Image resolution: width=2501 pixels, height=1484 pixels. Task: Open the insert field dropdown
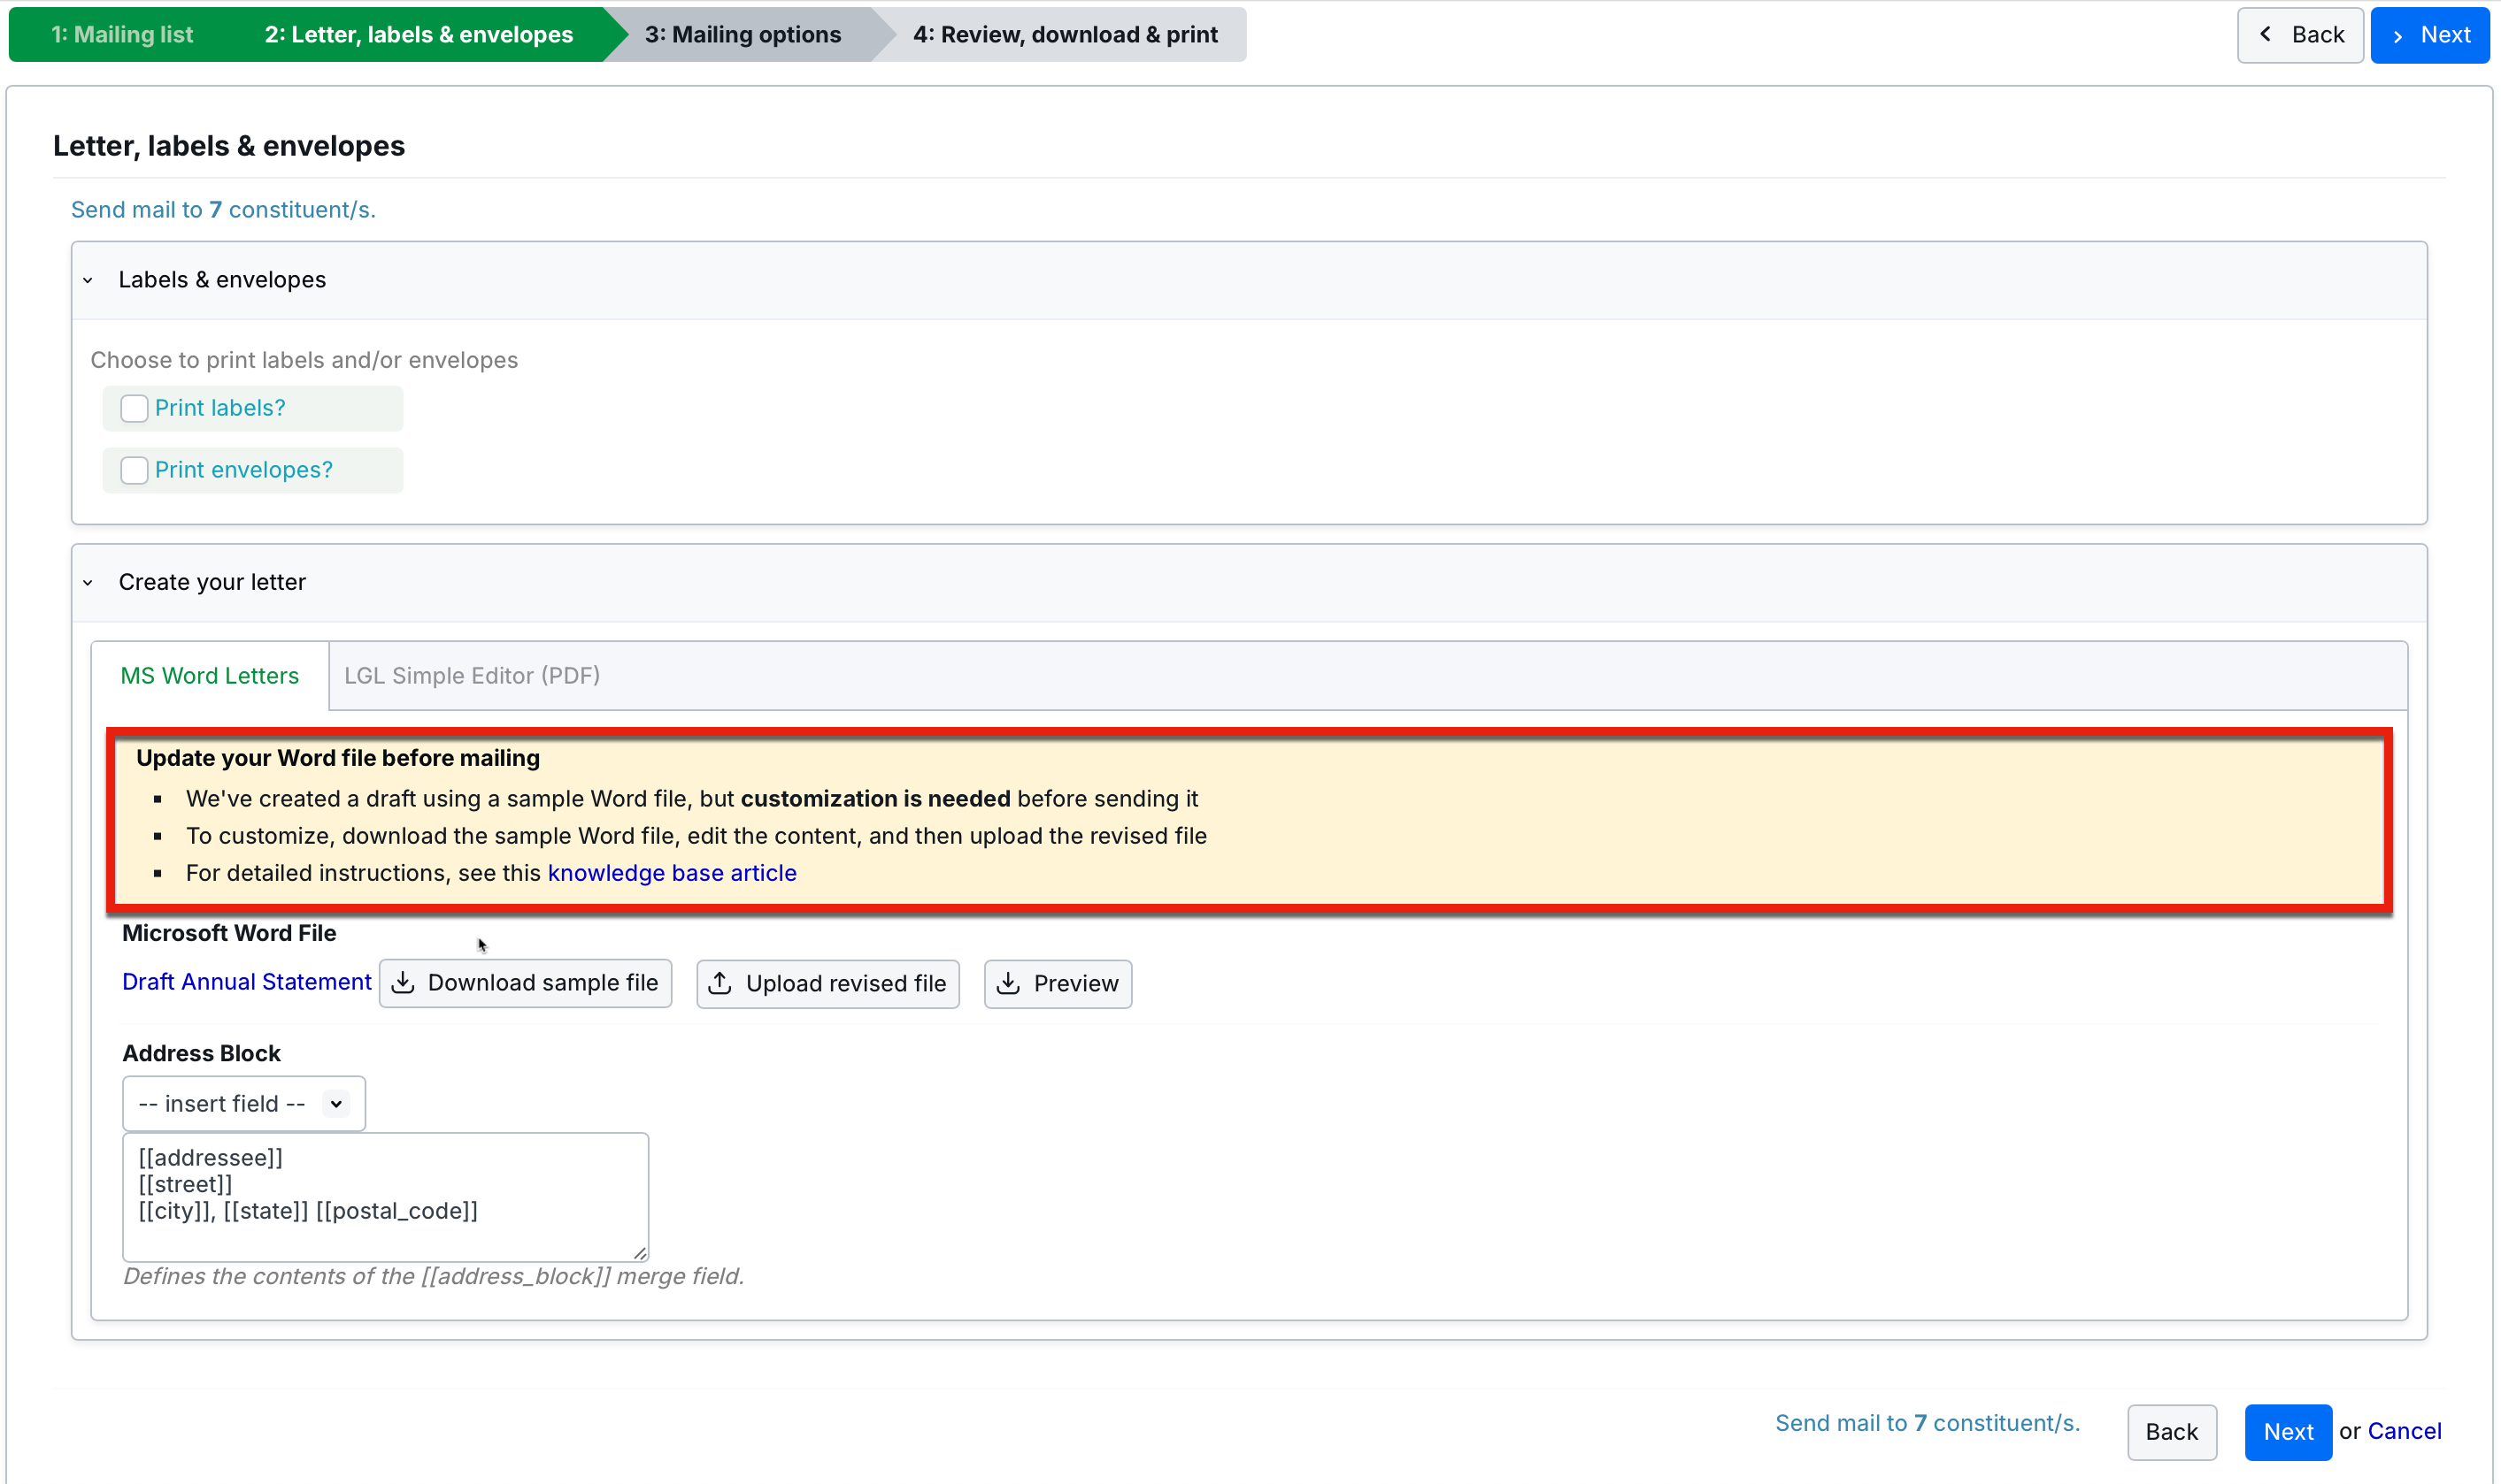[x=243, y=1103]
